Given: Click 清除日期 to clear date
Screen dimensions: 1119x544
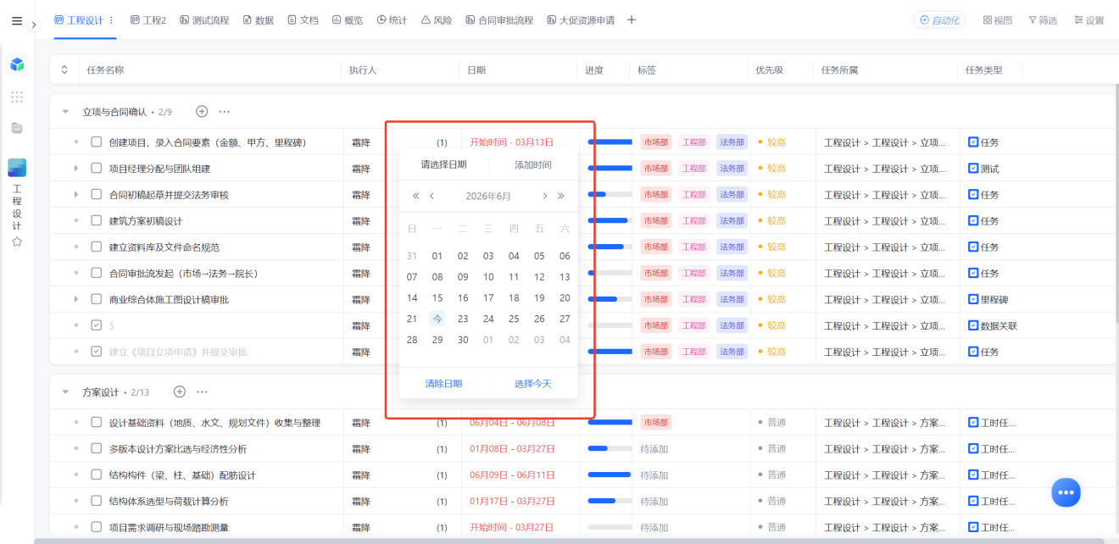Looking at the screenshot, I should tap(443, 384).
